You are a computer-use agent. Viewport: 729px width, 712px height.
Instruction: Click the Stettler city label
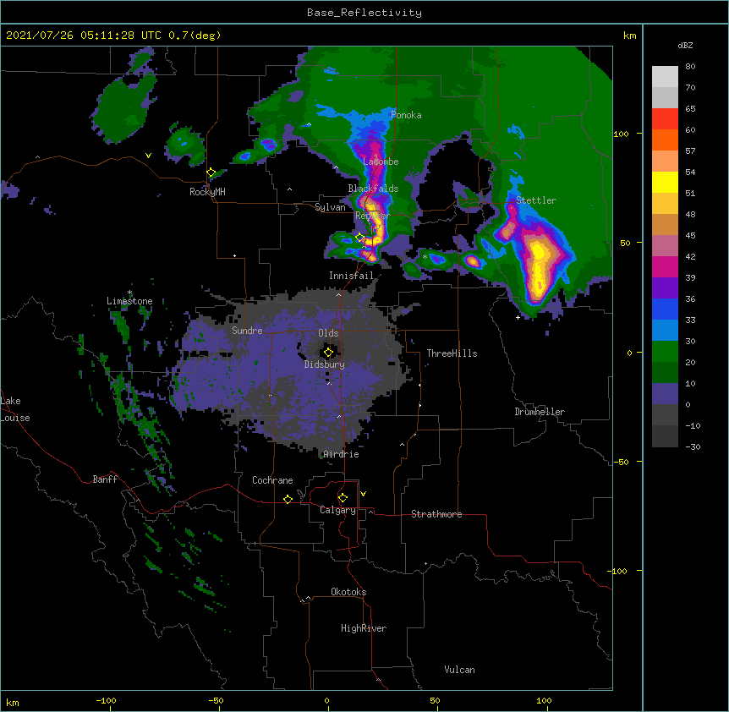[536, 200]
